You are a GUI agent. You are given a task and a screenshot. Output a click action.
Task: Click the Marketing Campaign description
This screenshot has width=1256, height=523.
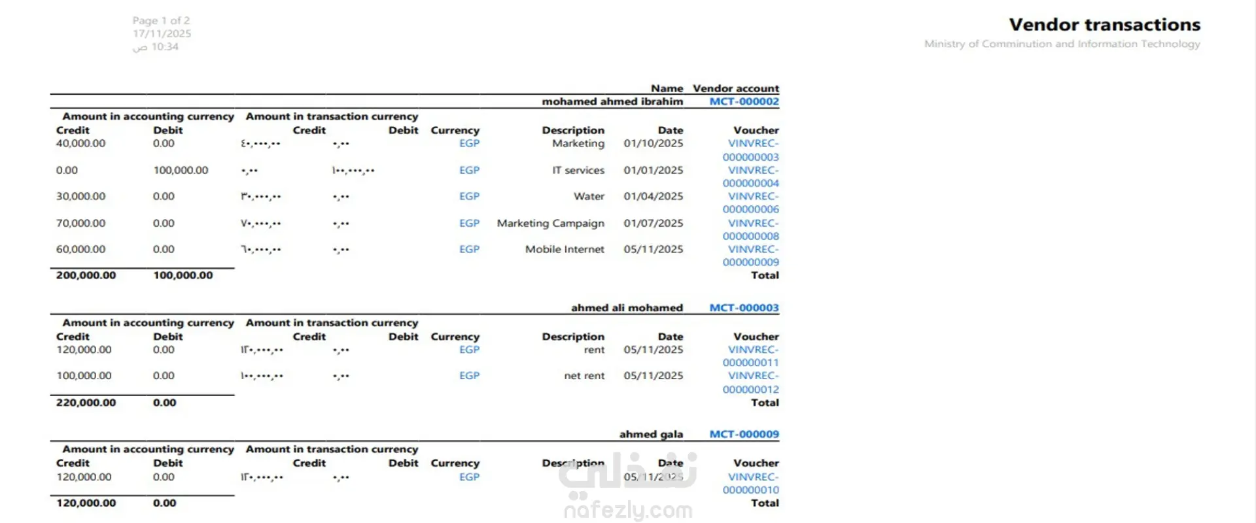[550, 224]
